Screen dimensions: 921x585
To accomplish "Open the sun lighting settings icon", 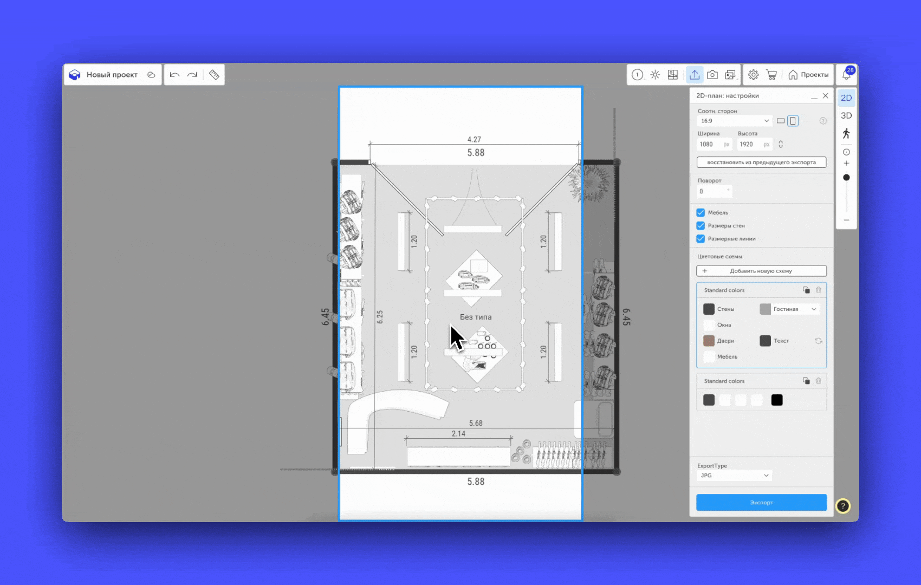I will pos(655,75).
